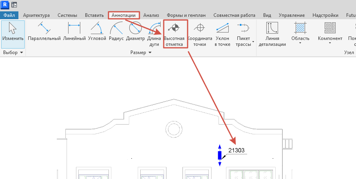Select the round window on the gable
Image resolution: width=356 pixels, height=179 pixels.
[173, 129]
